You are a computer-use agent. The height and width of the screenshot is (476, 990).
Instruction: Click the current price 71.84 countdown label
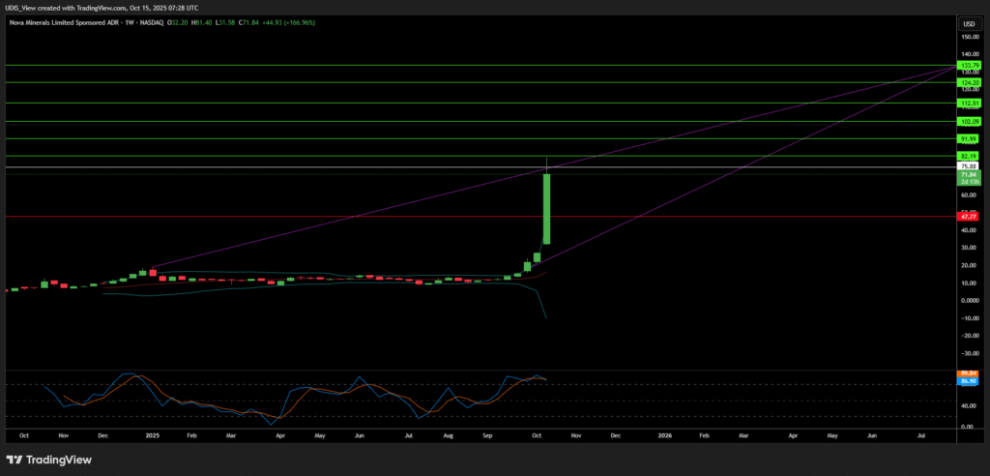pos(969,178)
